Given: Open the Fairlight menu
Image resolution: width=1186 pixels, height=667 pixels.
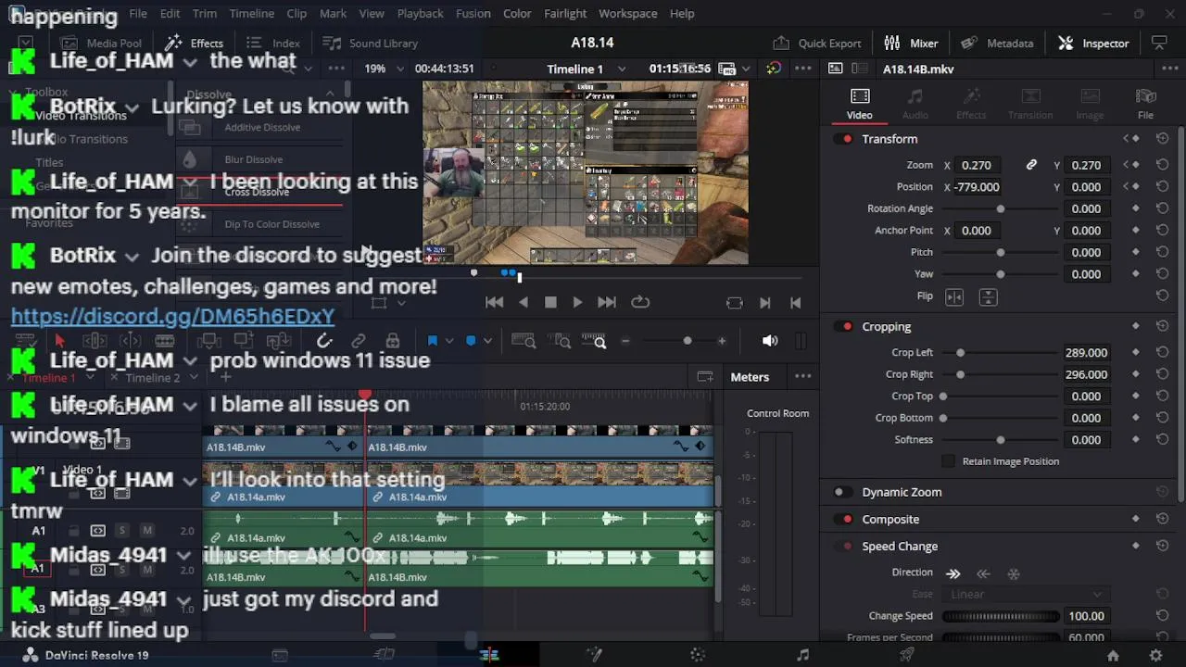Looking at the screenshot, I should (x=565, y=14).
